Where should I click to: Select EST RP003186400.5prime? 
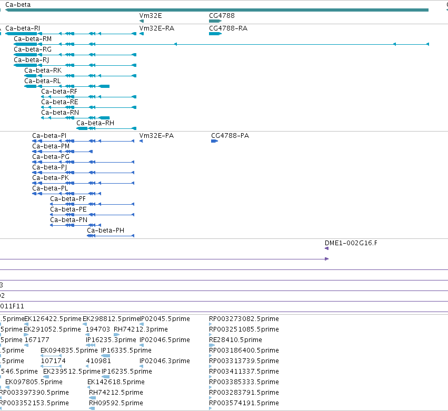244,350
